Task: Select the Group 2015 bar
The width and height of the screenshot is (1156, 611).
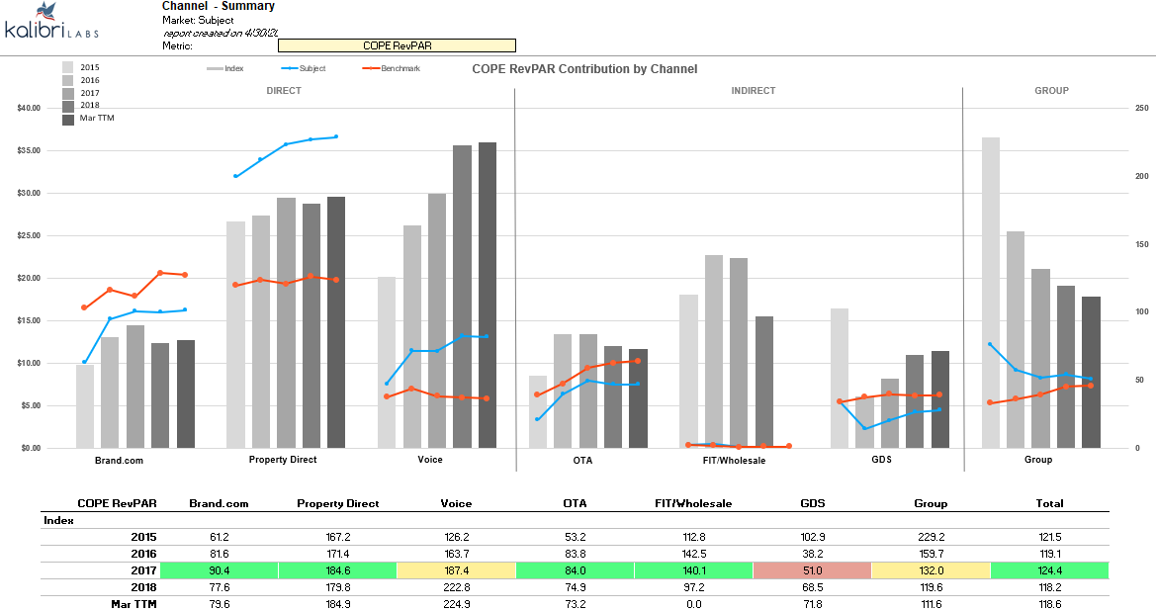Action: tap(991, 293)
